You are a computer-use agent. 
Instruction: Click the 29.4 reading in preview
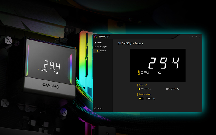(x=164, y=63)
